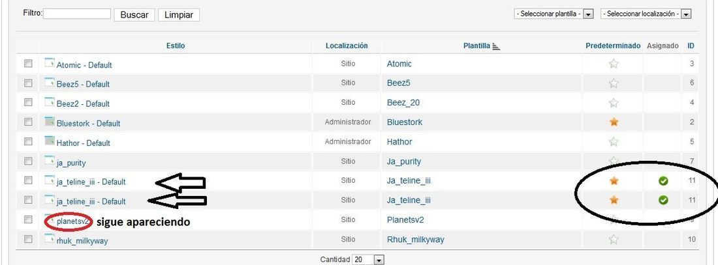Screen dimensions: 718x265
Task: Click Bluestork - Default preview thumbnail icon
Action: coord(50,122)
